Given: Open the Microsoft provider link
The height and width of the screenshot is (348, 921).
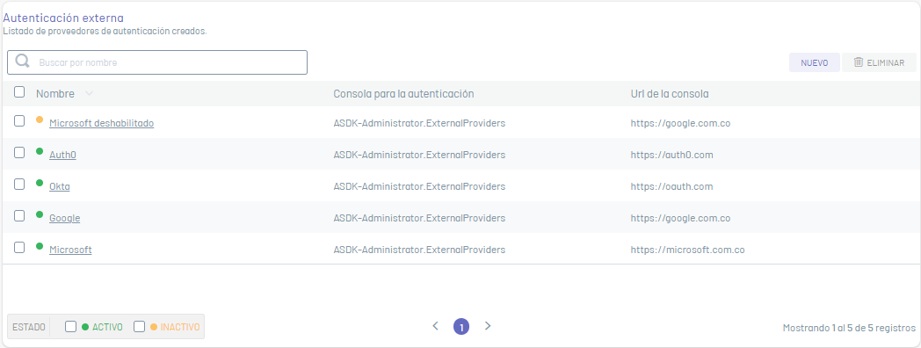Looking at the screenshot, I should [x=70, y=250].
